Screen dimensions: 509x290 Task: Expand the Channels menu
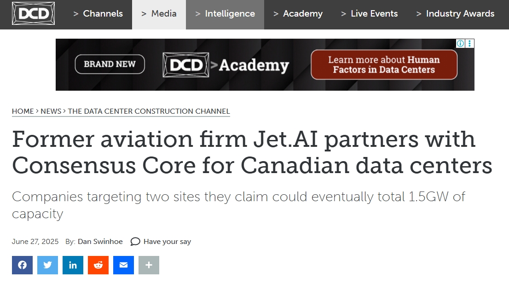coord(98,14)
